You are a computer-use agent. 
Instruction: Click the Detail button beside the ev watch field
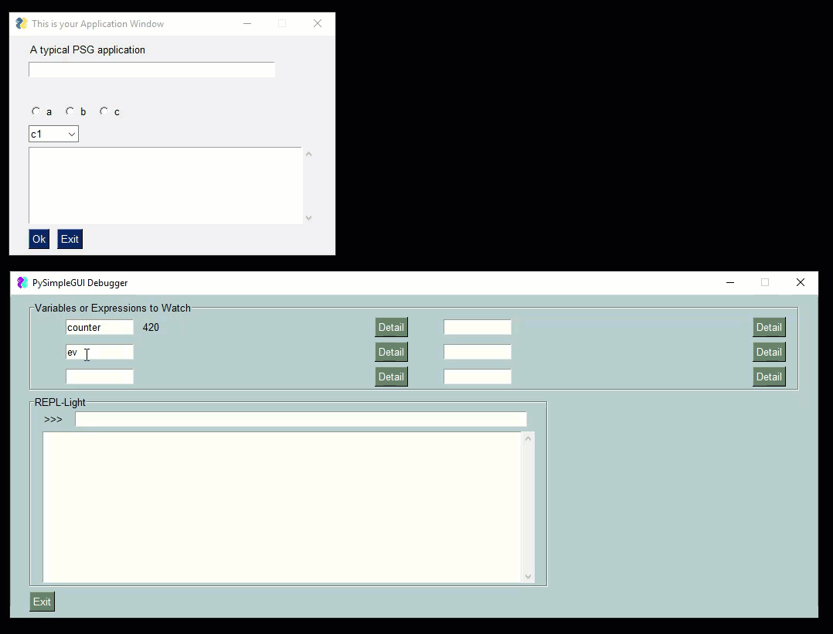point(391,352)
